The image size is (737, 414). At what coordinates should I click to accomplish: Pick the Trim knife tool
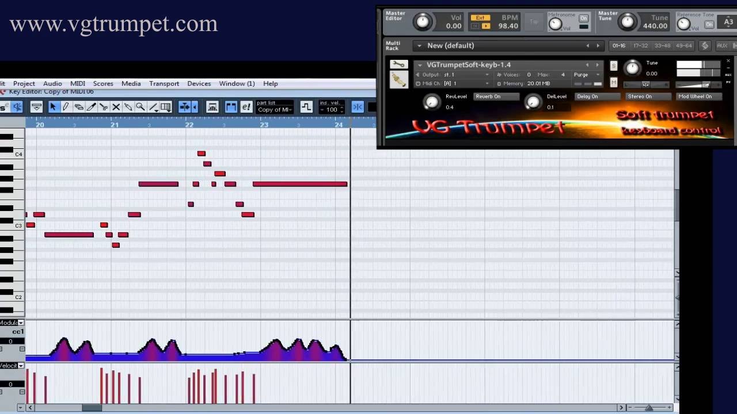[91, 107]
